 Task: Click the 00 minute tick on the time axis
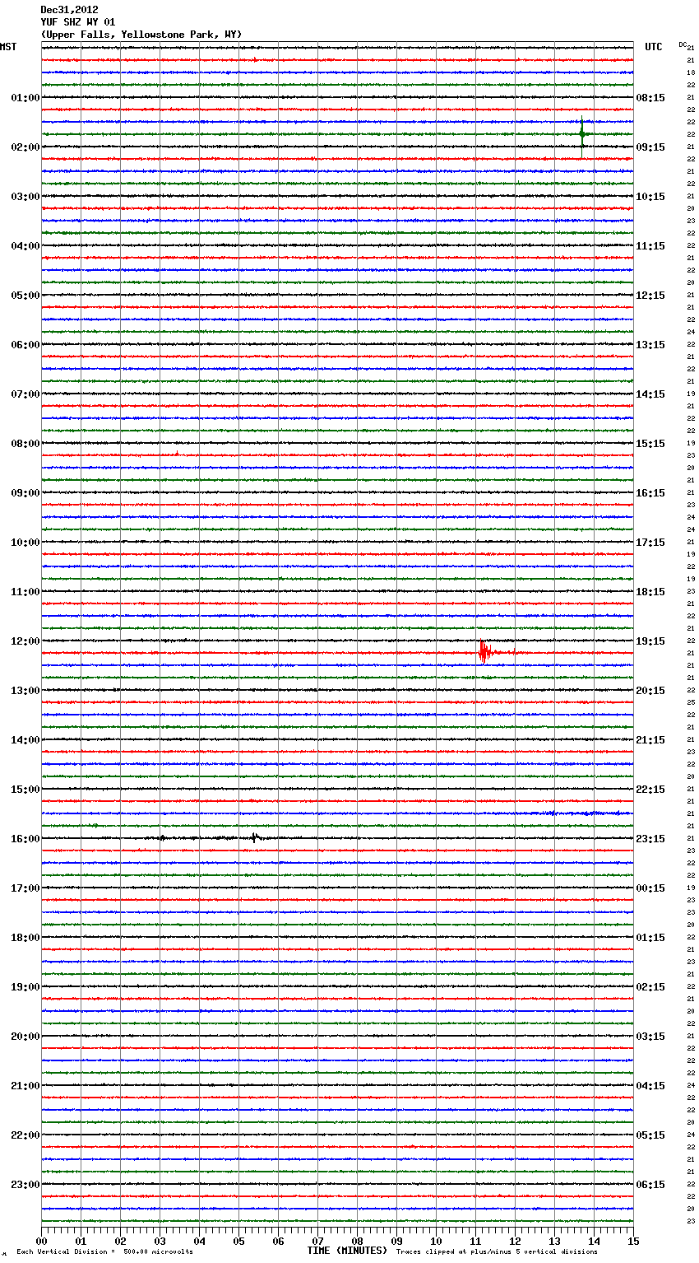coord(41,1241)
